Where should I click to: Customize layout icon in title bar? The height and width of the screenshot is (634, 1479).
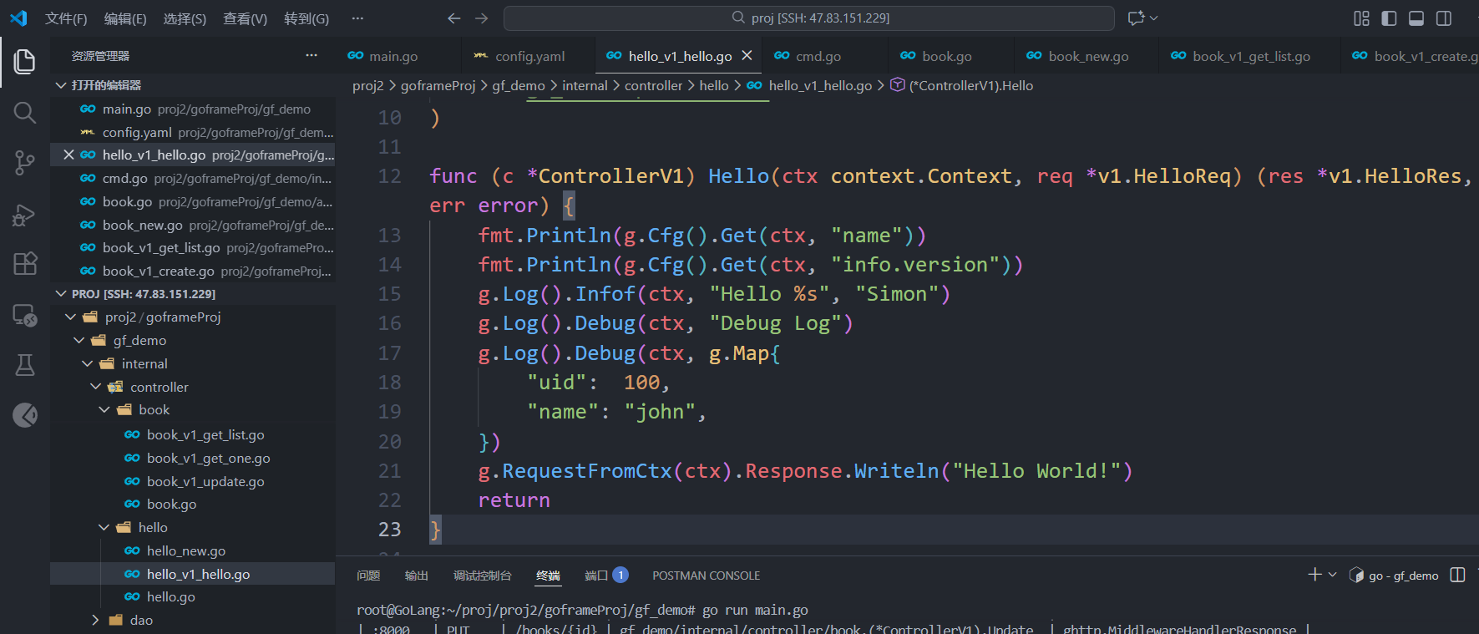[1361, 18]
